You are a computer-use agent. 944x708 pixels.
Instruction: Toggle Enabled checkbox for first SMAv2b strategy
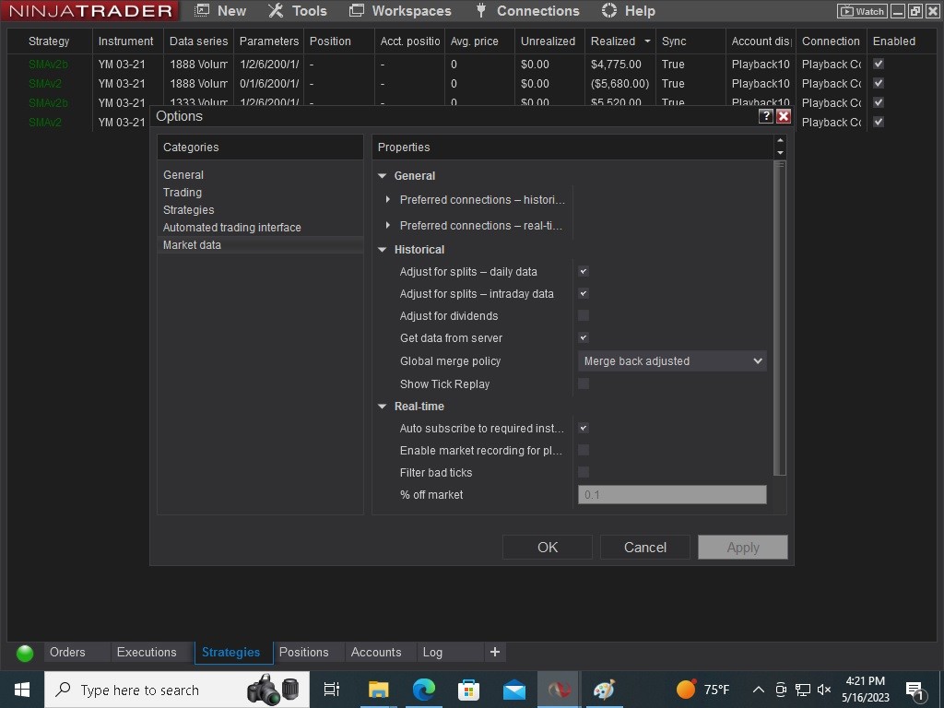pyautogui.click(x=879, y=64)
